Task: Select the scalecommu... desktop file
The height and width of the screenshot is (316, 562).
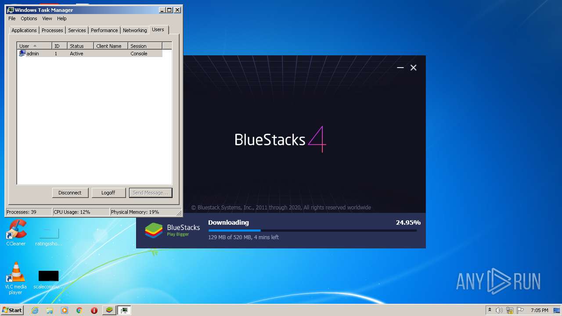Action: 48,280
